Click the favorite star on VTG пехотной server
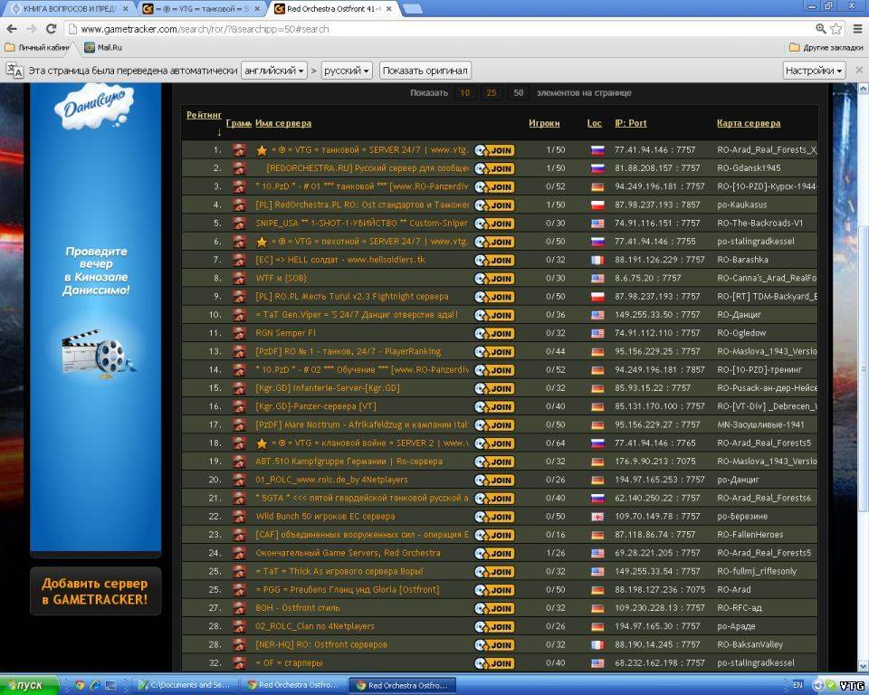Image resolution: width=869 pixels, height=695 pixels. coord(262,242)
